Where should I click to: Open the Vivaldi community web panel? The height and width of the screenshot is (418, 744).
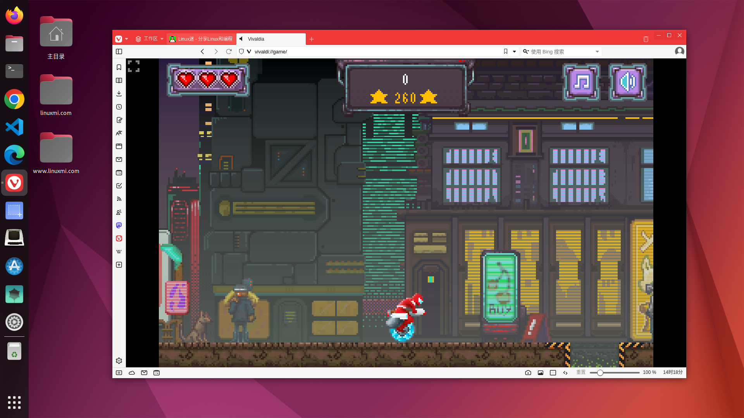point(119,238)
